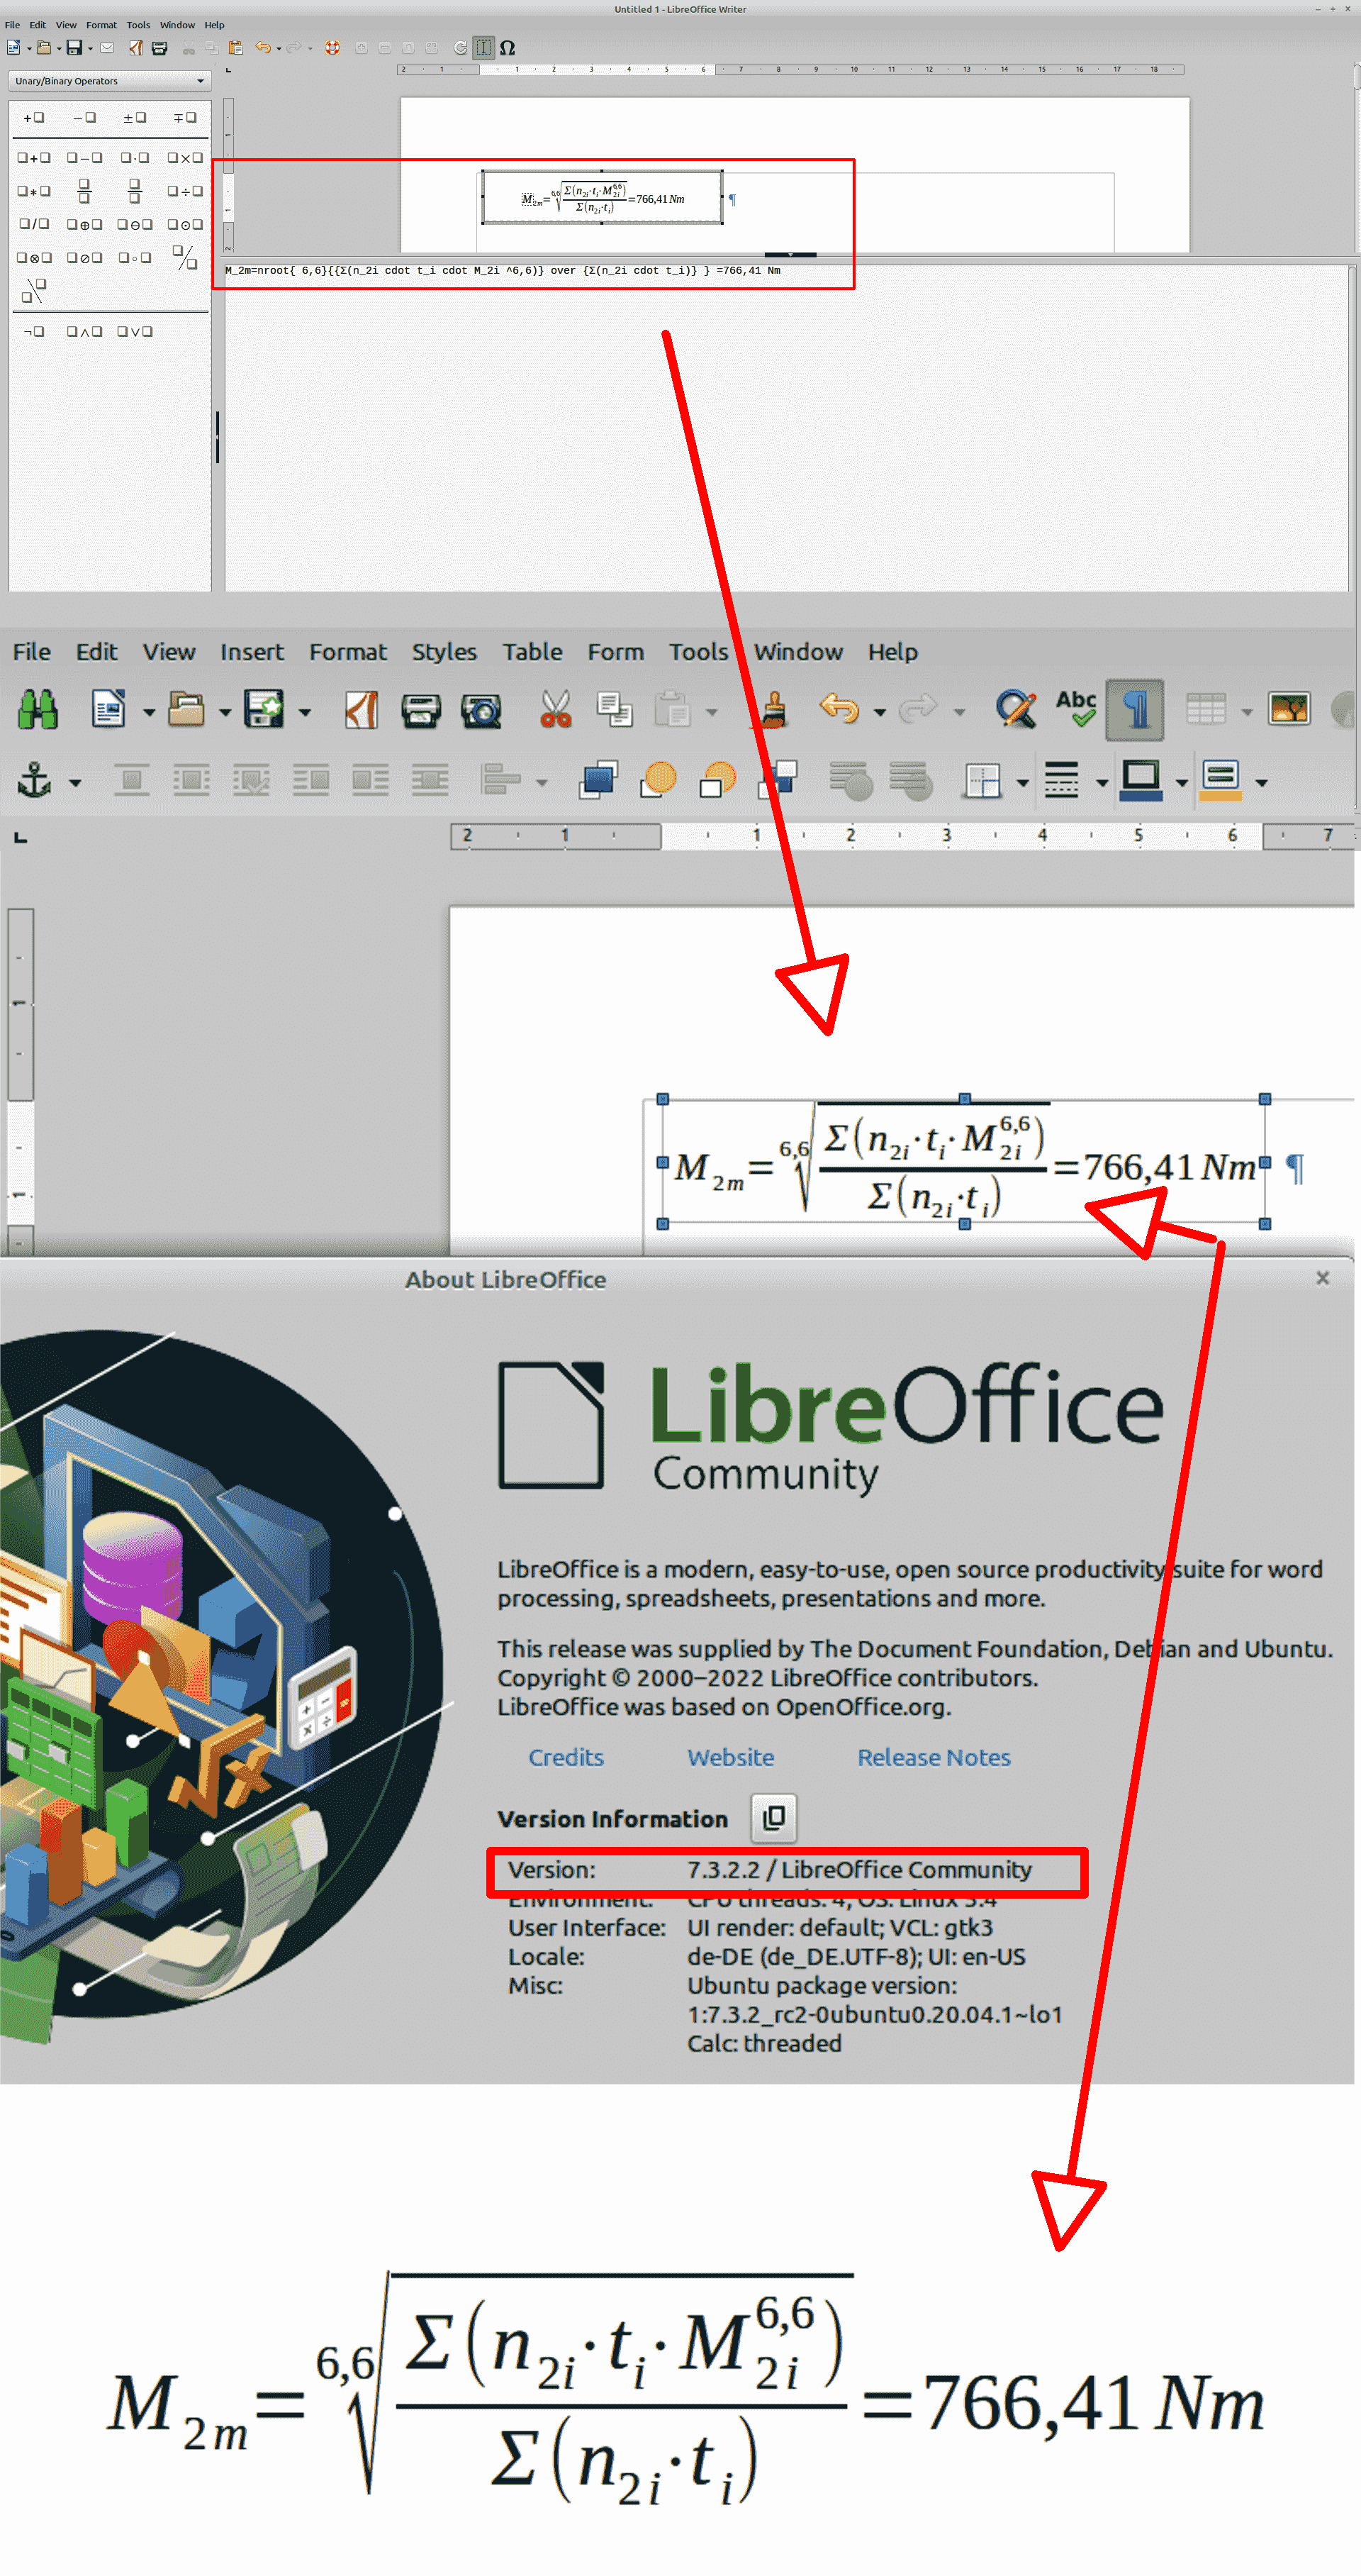This screenshot has height=2576, width=1361.
Task: Click the Bring to Front blue squares icon
Action: pos(598,780)
